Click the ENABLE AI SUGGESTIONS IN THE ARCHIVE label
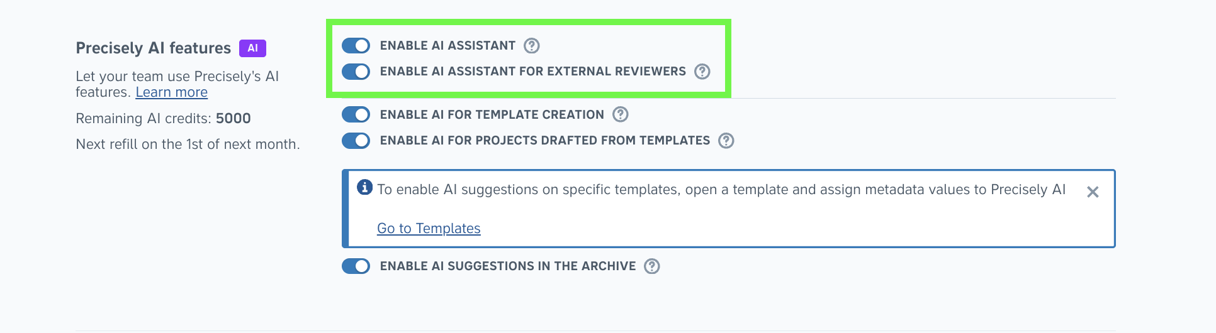Viewport: 1216px width, 333px height. 507,266
